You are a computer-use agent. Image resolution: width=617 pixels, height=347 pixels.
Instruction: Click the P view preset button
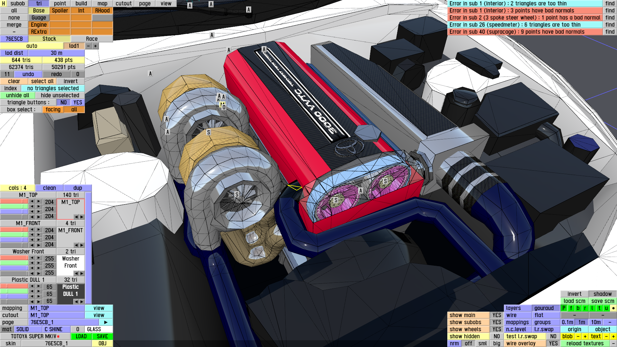click(x=564, y=308)
